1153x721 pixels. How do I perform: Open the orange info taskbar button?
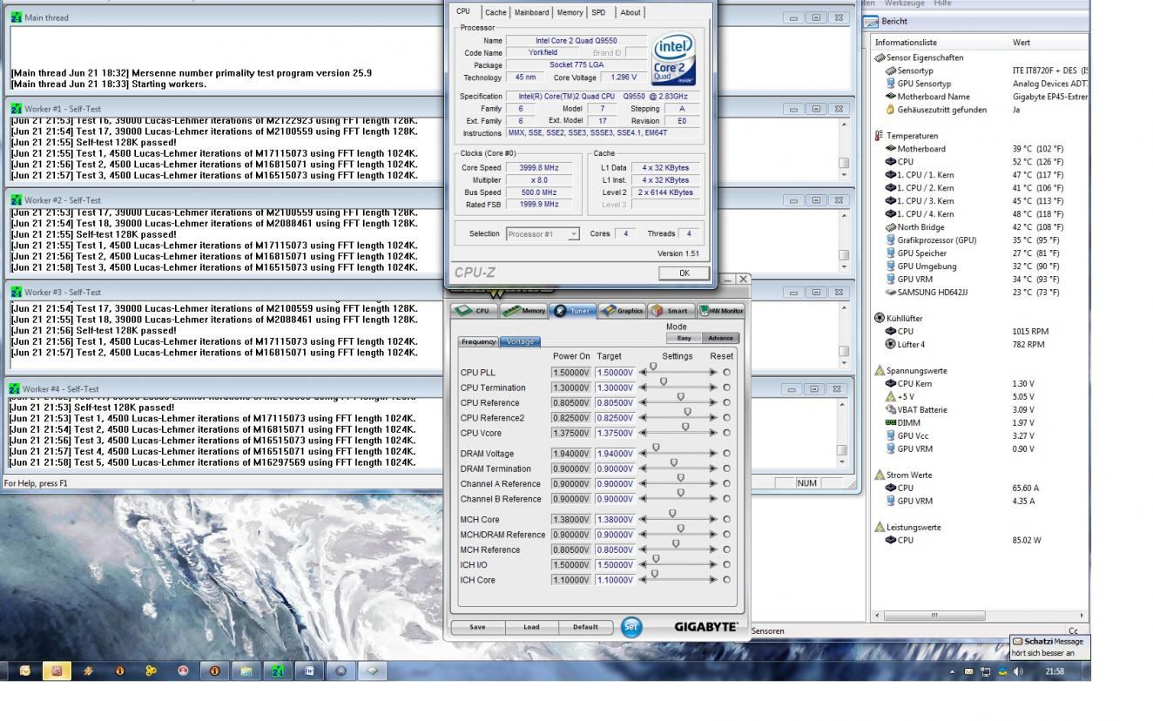point(213,671)
